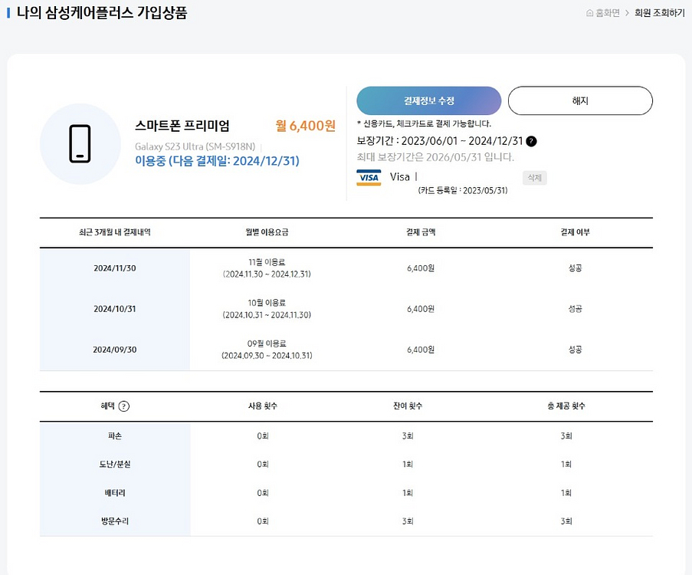The width and height of the screenshot is (692, 575).
Task: Click the 사용 횟수 column header
Action: click(x=263, y=406)
